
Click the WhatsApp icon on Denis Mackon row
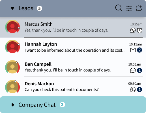click(x=133, y=90)
